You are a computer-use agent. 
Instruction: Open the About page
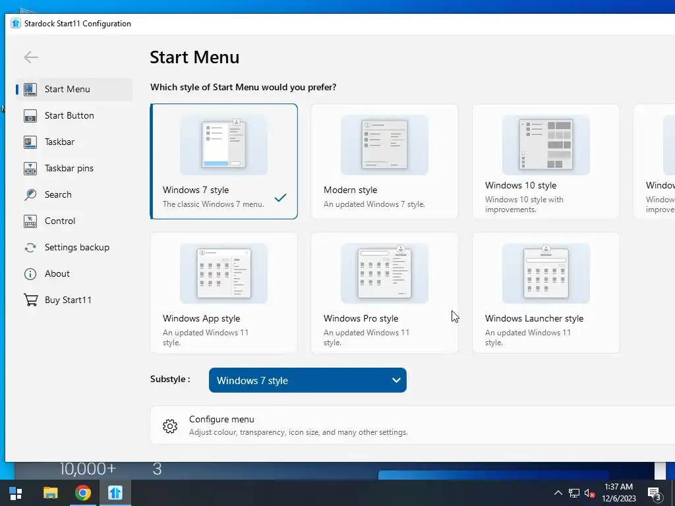[74, 273]
